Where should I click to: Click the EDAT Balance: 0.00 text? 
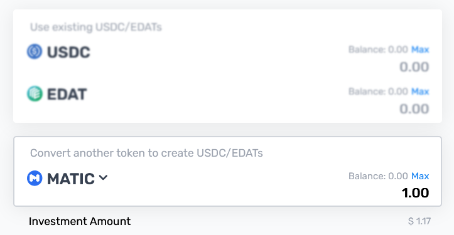coord(378,91)
